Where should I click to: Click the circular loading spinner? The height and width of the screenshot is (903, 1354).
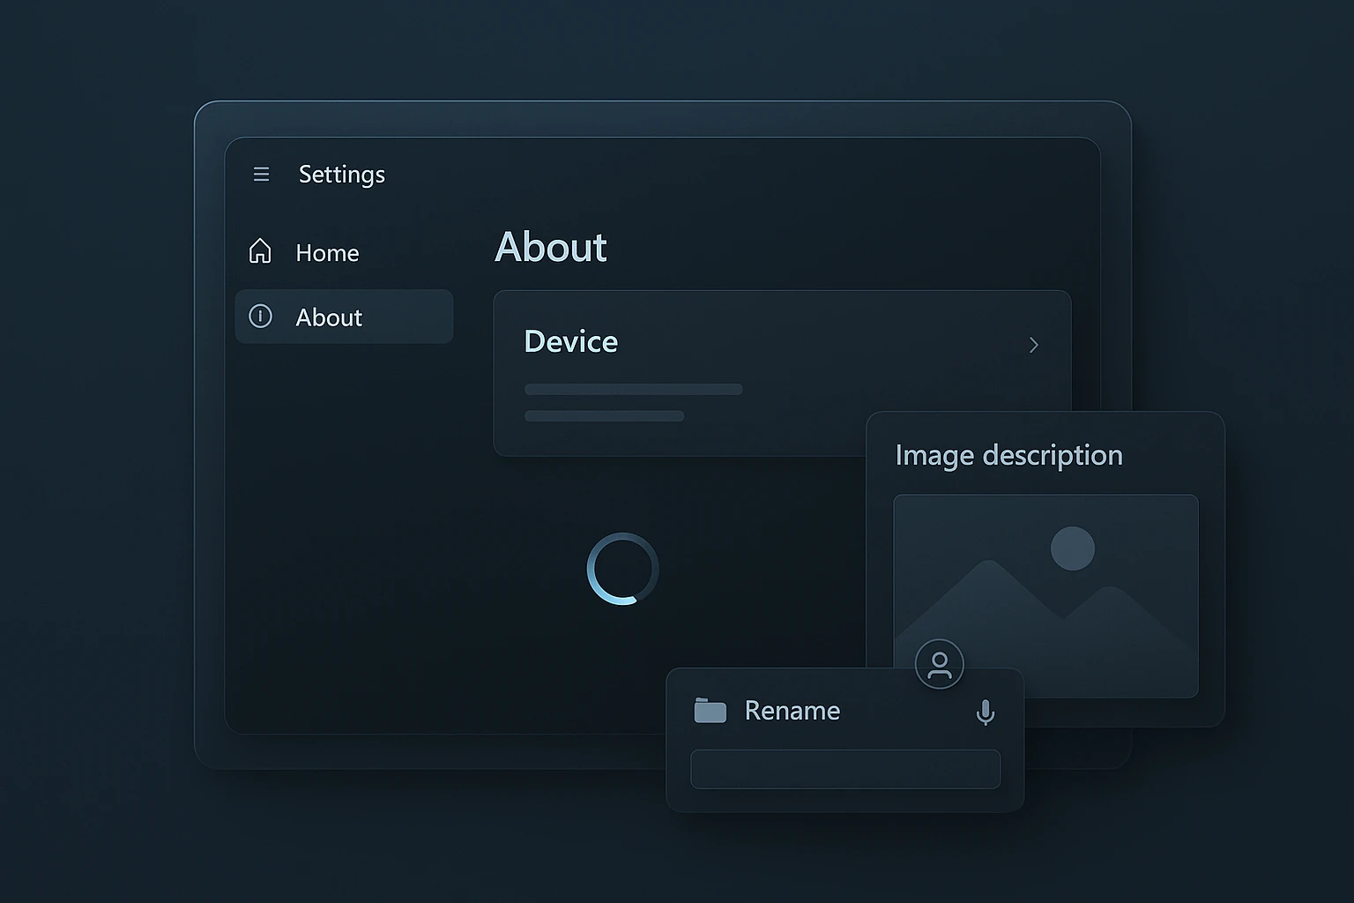tap(622, 569)
